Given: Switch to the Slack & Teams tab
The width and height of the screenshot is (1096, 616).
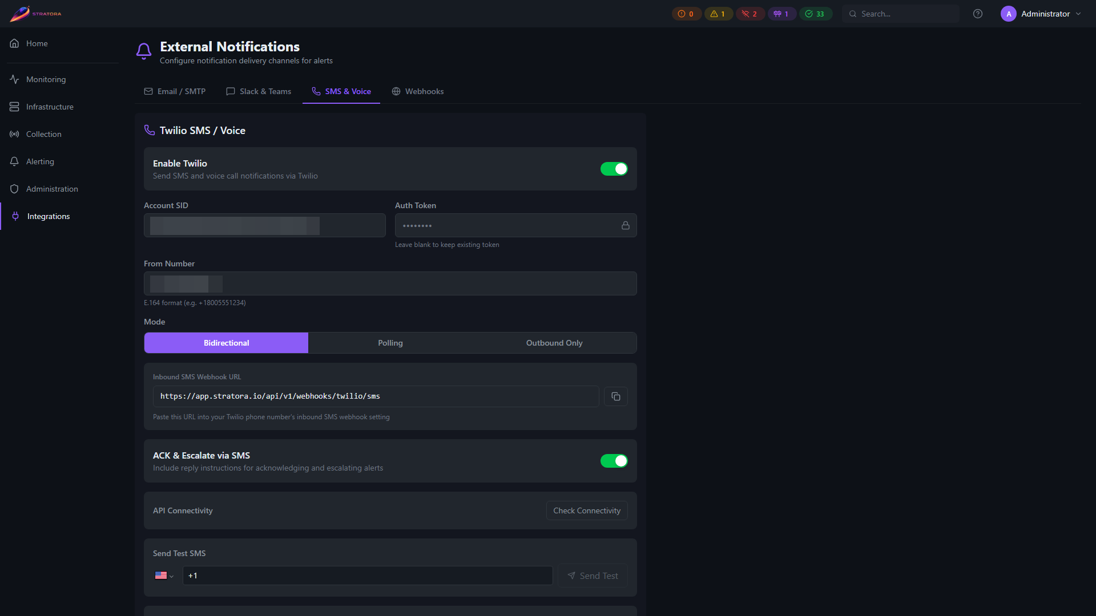Looking at the screenshot, I should tap(259, 91).
